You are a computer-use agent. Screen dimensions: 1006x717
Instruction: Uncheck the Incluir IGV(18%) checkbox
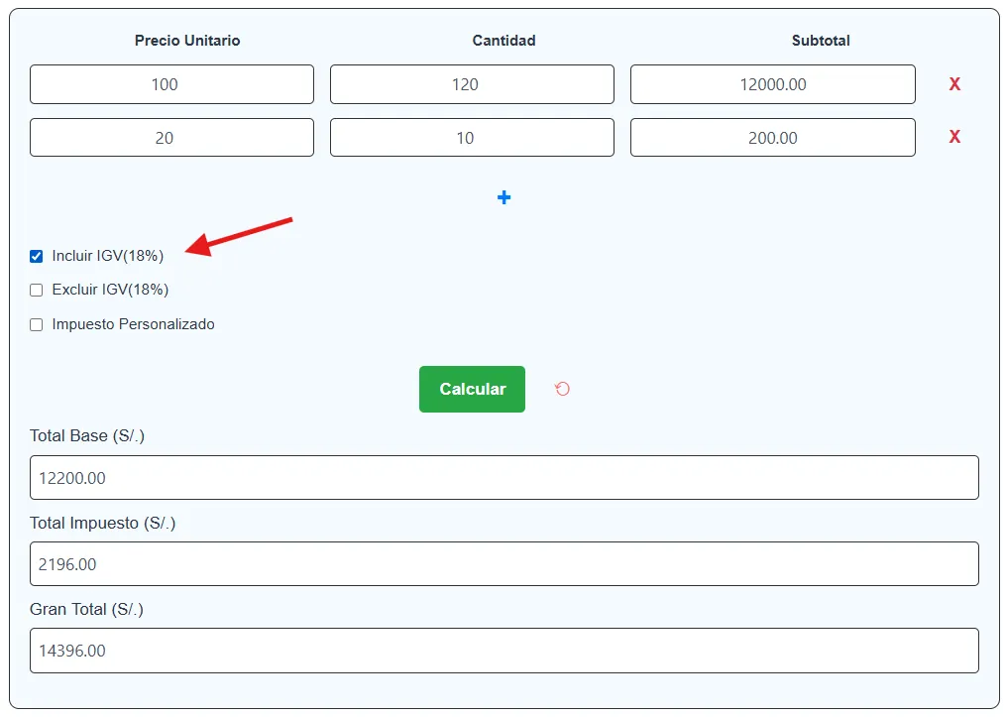click(37, 256)
